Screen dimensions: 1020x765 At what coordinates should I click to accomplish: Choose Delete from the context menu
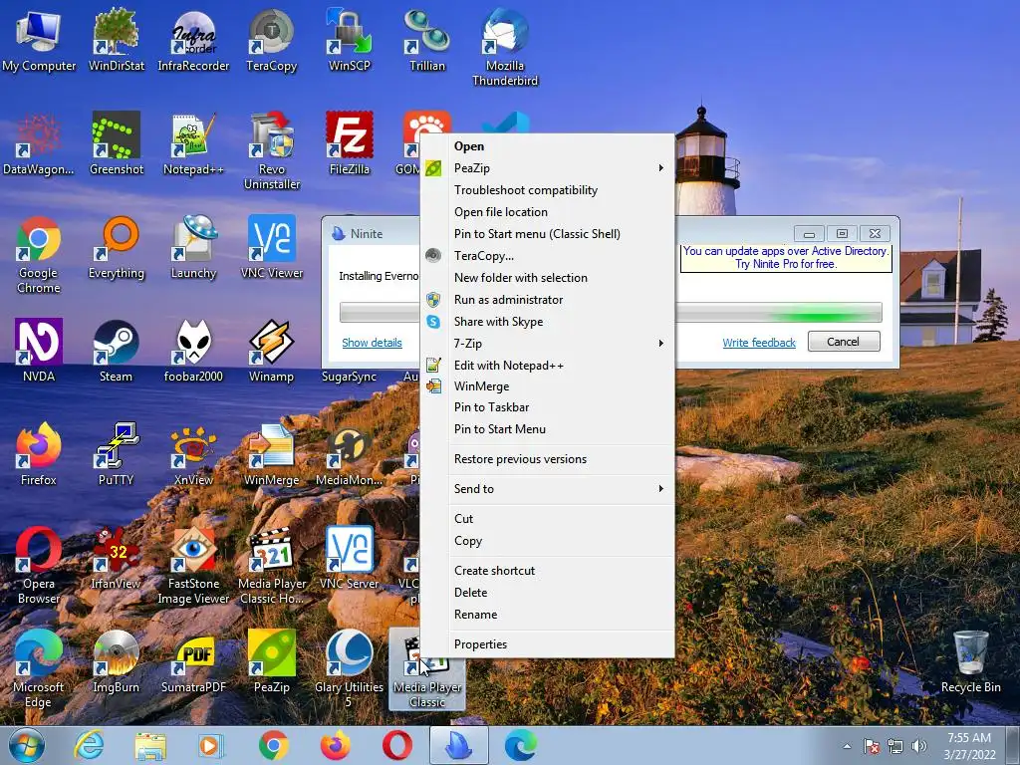[x=547, y=593]
